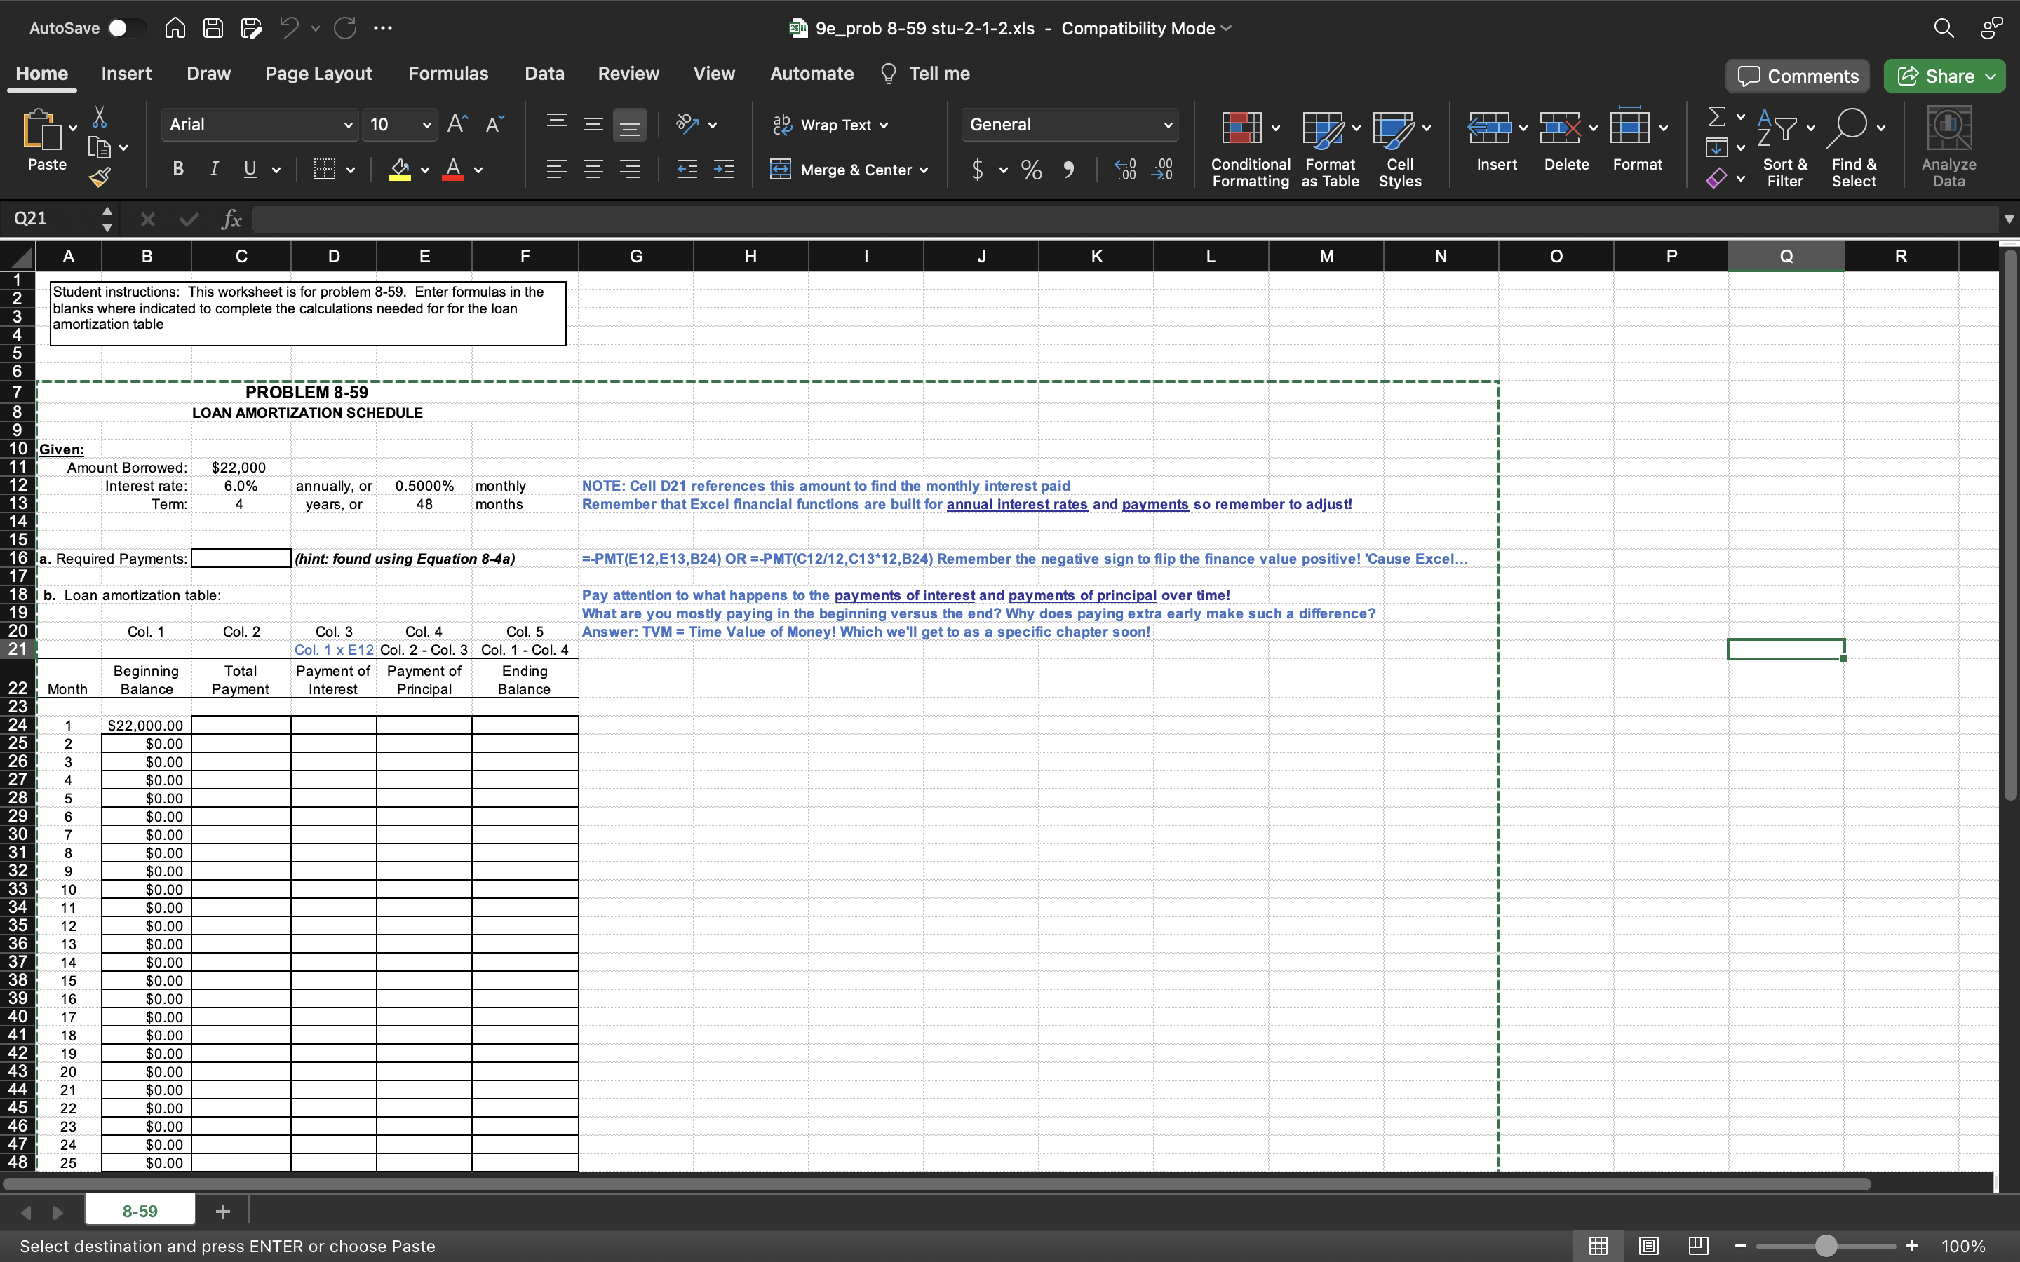This screenshot has height=1262, width=2020.
Task: Click the search magnifier in title bar
Action: (1944, 28)
